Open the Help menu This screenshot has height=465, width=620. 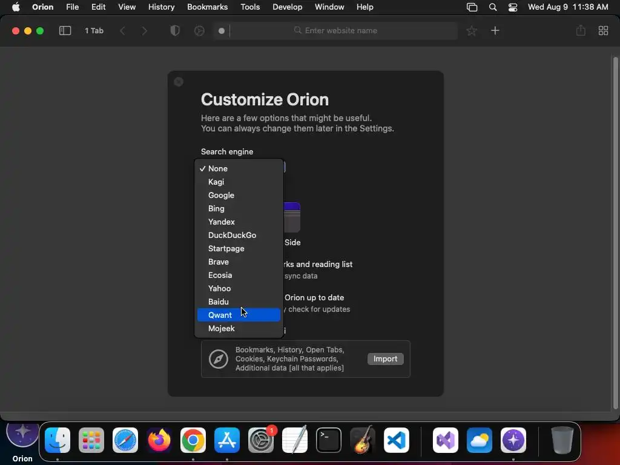tap(364, 7)
